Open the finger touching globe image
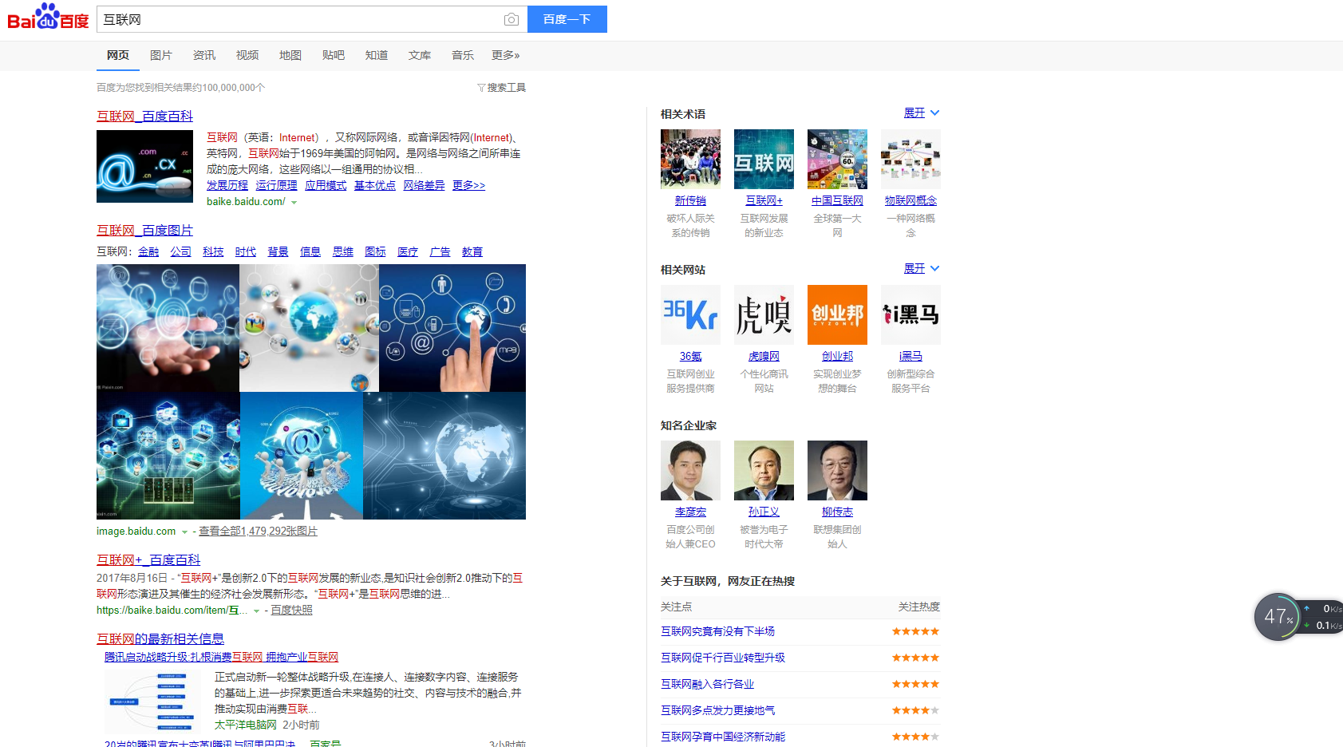This screenshot has height=747, width=1343. [452, 328]
